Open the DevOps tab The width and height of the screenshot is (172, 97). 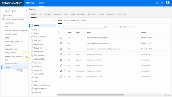[x=101, y=14]
